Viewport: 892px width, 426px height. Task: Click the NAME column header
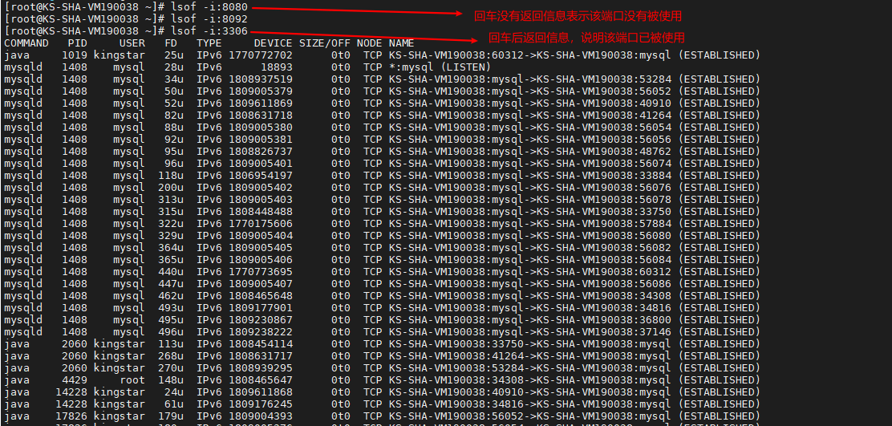(402, 43)
